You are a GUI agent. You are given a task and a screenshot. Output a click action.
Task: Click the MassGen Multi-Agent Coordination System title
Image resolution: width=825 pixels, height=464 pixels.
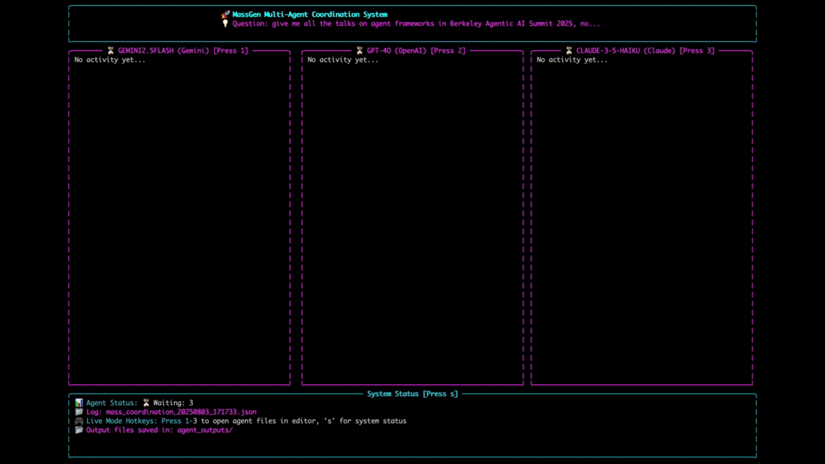pyautogui.click(x=309, y=15)
